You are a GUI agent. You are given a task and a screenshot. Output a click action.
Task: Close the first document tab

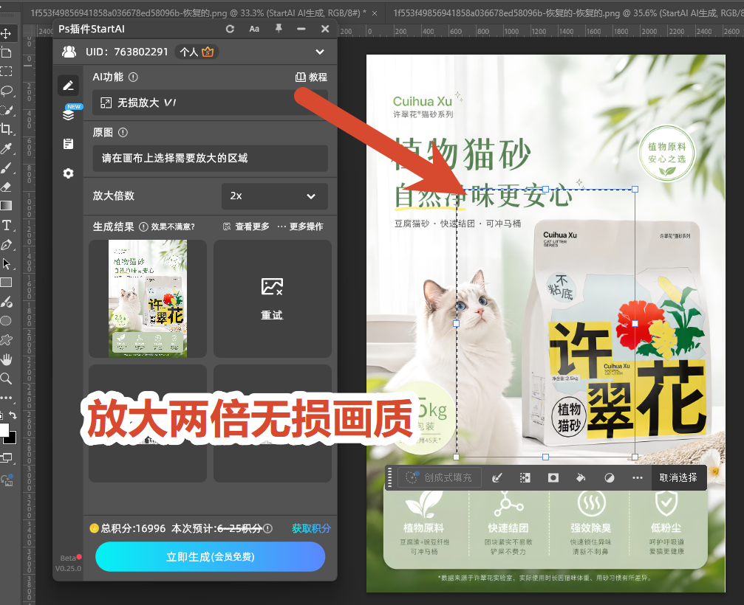[x=375, y=13]
